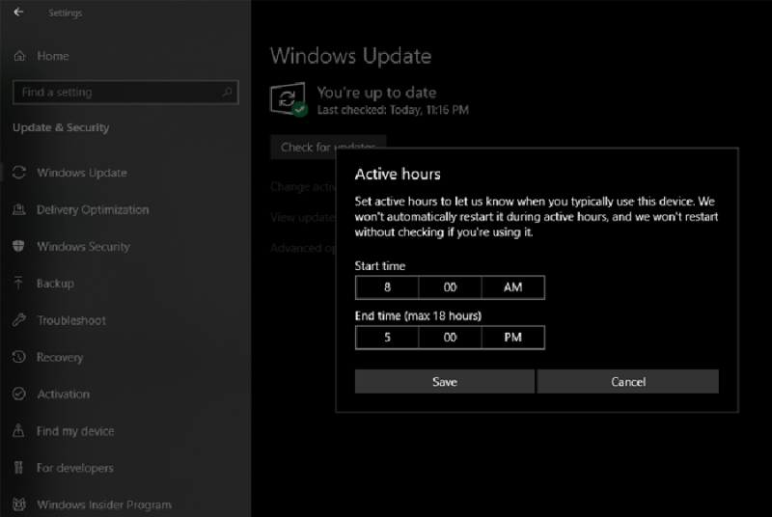Image resolution: width=772 pixels, height=517 pixels.
Task: Open the Backup settings page
Action: pyautogui.click(x=55, y=284)
